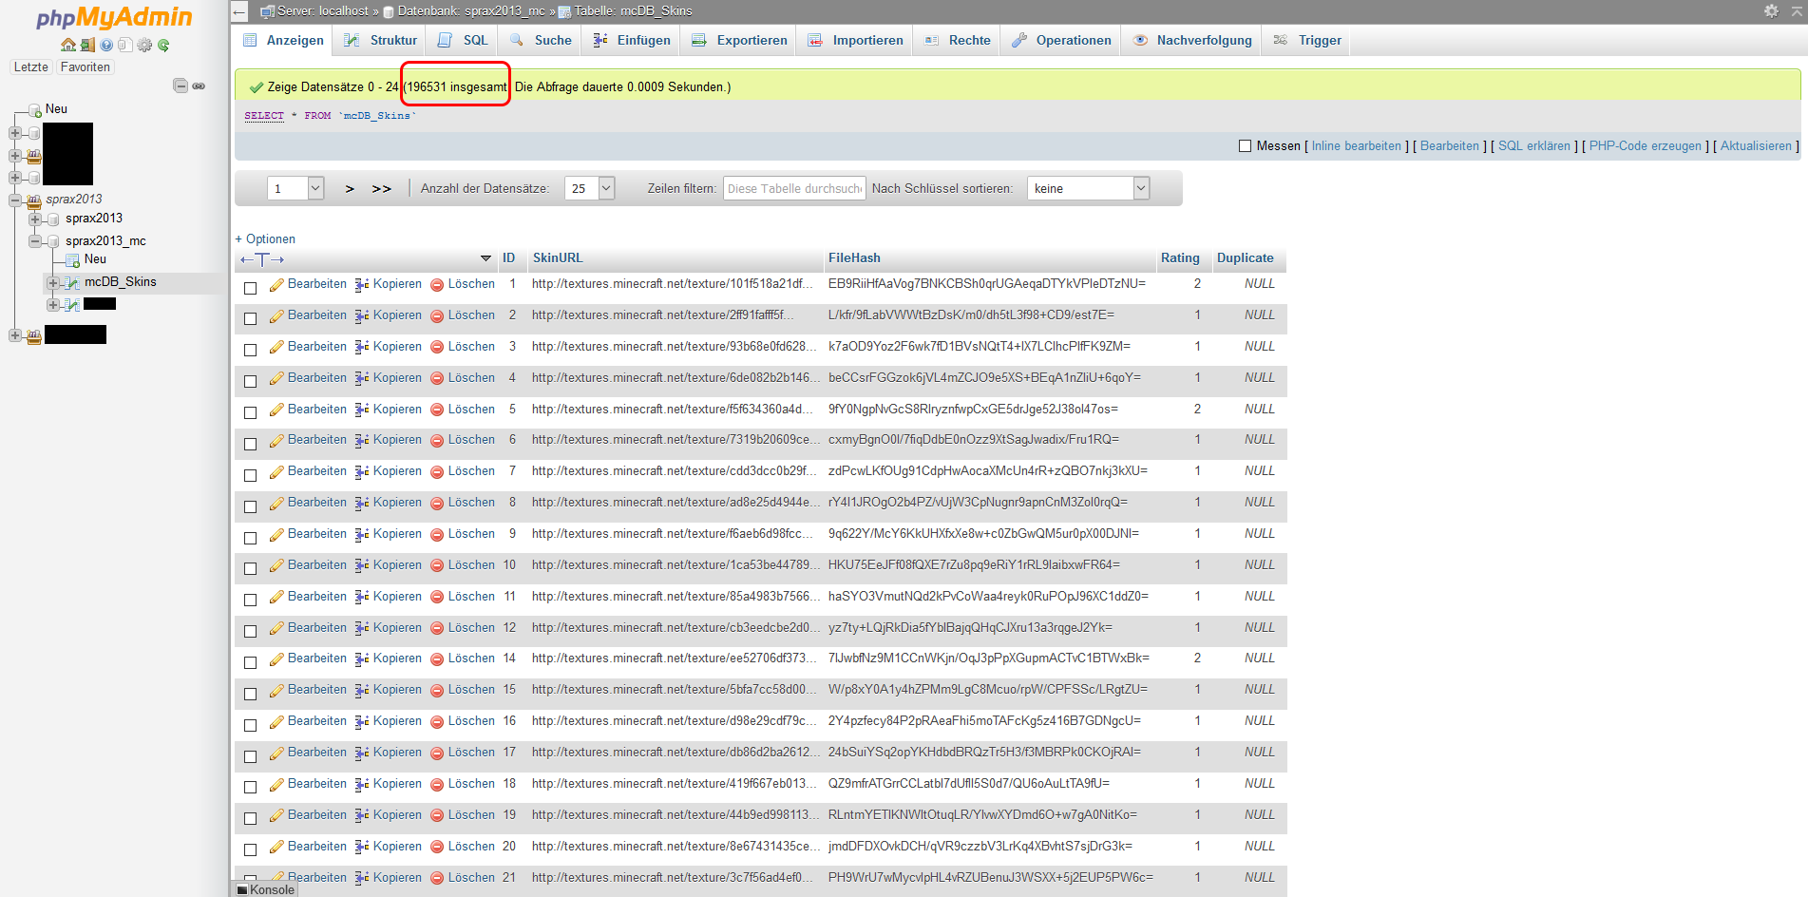This screenshot has height=897, width=1808.
Task: Tick the checkbox for row ID 12
Action: (251, 631)
